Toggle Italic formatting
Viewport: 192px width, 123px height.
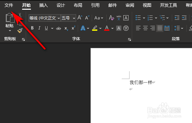click(x=39, y=28)
